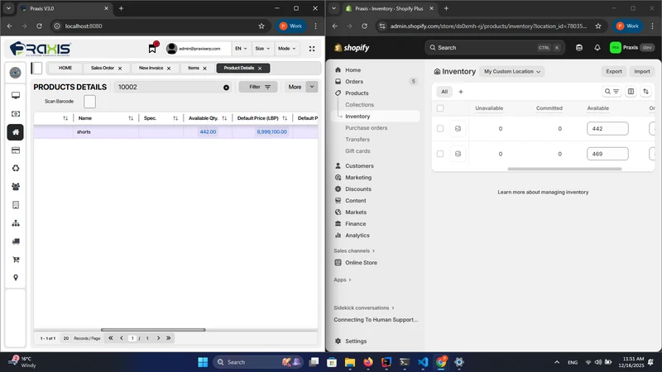Go to first page in Praxis pagination
662x372 pixels.
[111, 338]
